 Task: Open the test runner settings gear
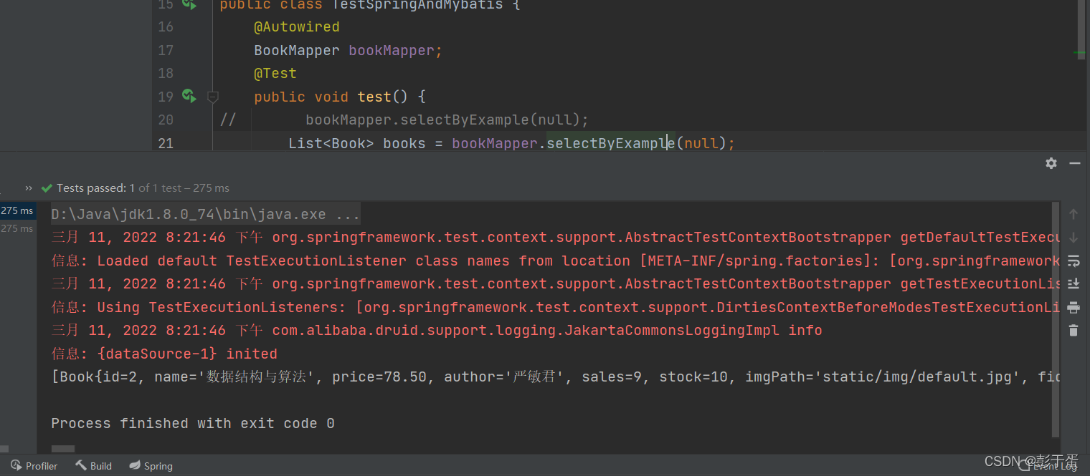1051,163
